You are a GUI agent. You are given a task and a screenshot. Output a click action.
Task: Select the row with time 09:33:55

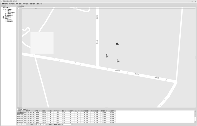66,114
